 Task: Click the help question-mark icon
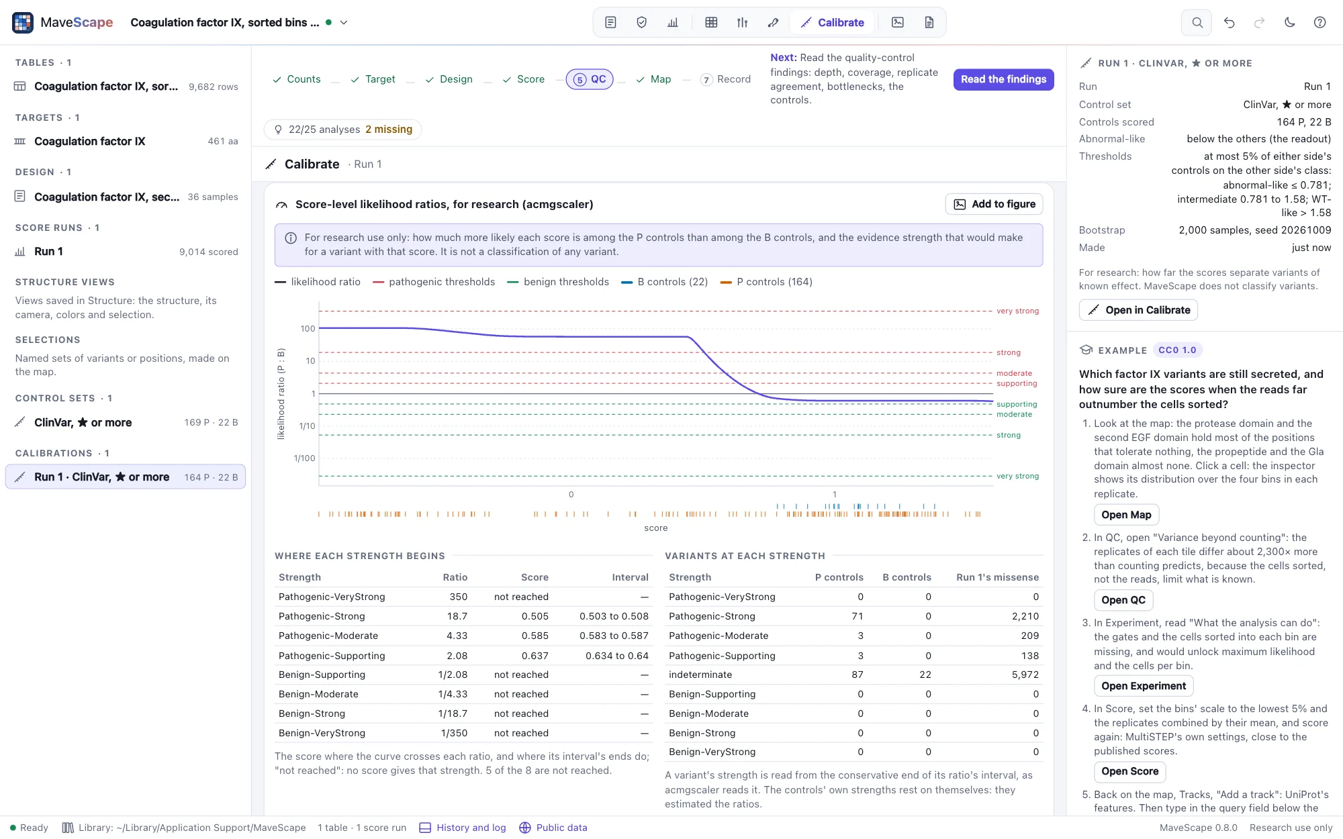click(1319, 22)
